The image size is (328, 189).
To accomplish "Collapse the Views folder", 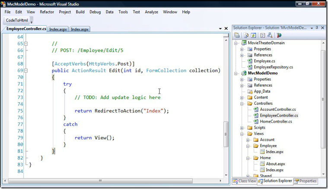I will click(242, 134).
